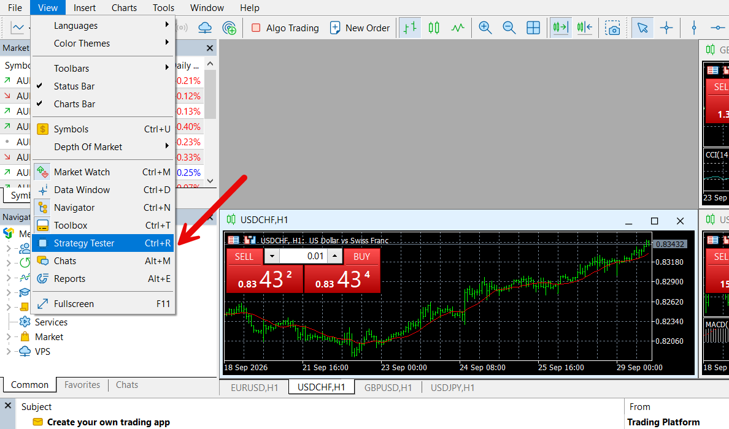
Task: Open the Window menu
Action: pos(207,8)
